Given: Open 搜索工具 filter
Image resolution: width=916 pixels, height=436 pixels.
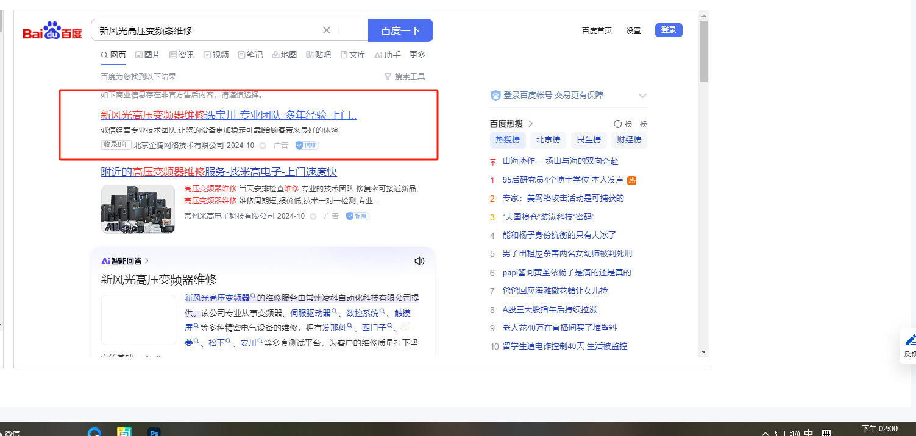Looking at the screenshot, I should point(405,77).
